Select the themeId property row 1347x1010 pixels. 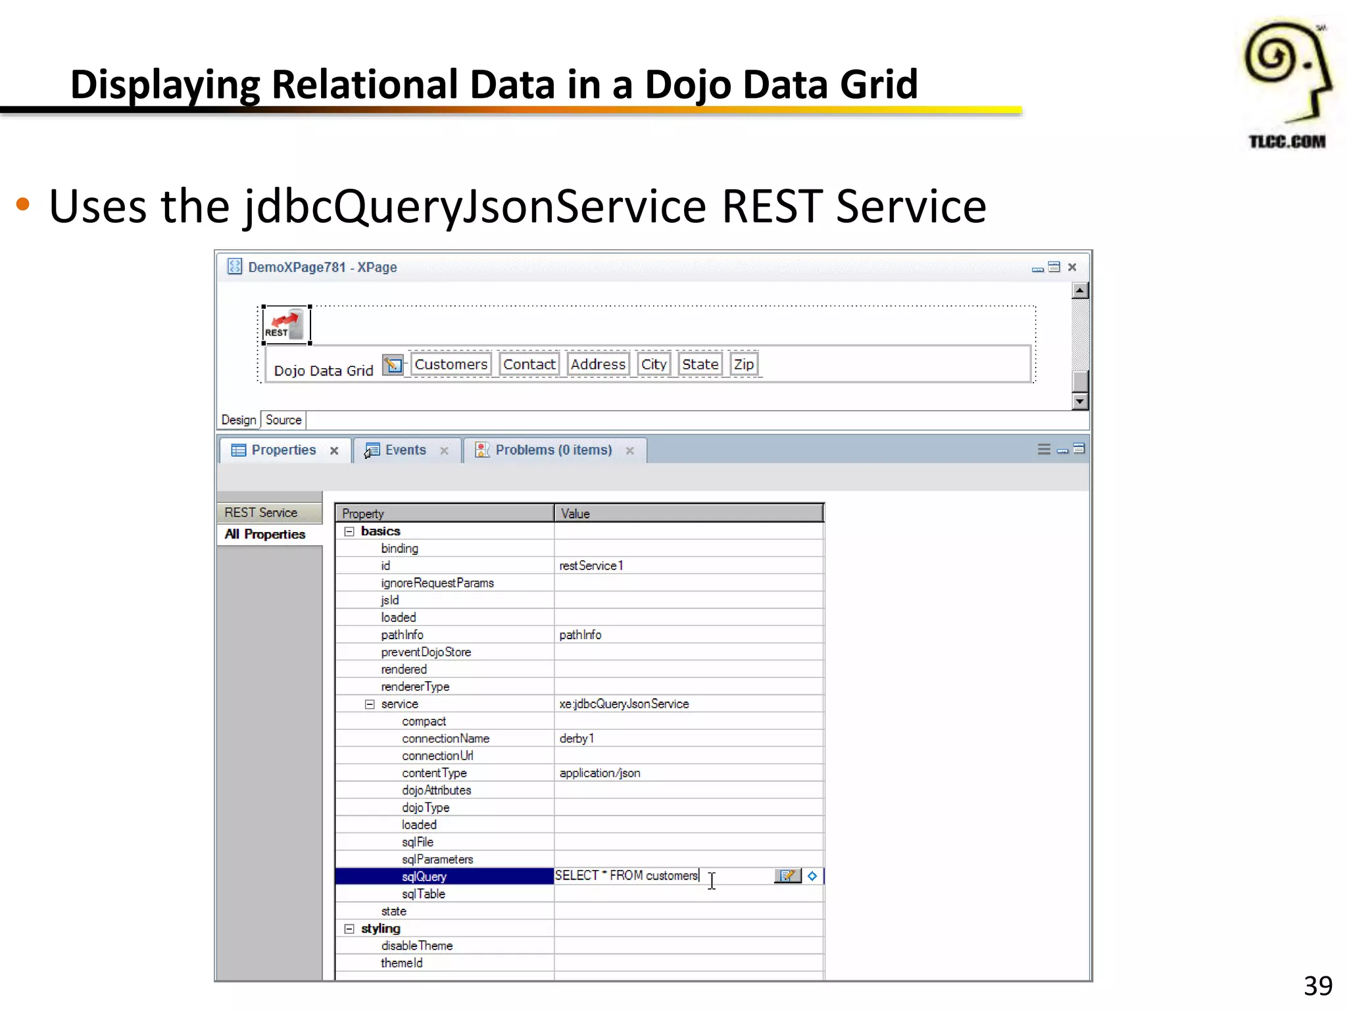click(579, 963)
